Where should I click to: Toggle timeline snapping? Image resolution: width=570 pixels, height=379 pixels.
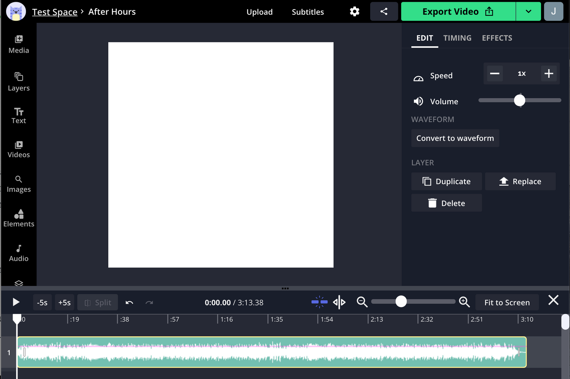319,302
